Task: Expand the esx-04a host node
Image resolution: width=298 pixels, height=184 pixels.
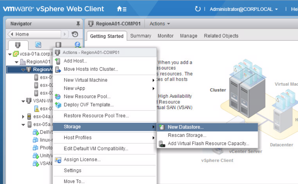Action: pos(23,117)
